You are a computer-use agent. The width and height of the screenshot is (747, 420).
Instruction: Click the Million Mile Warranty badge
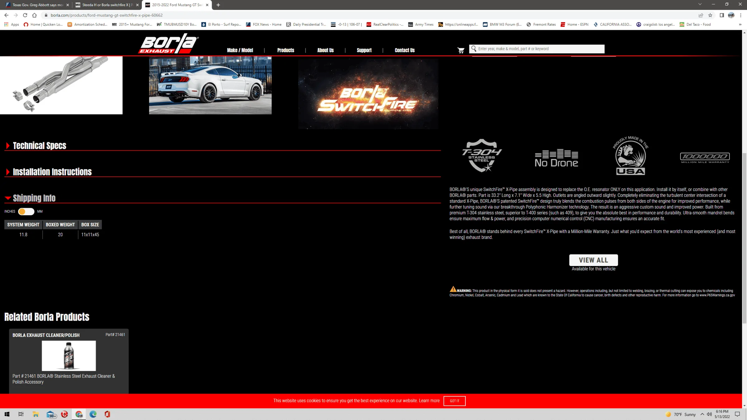pos(705,158)
